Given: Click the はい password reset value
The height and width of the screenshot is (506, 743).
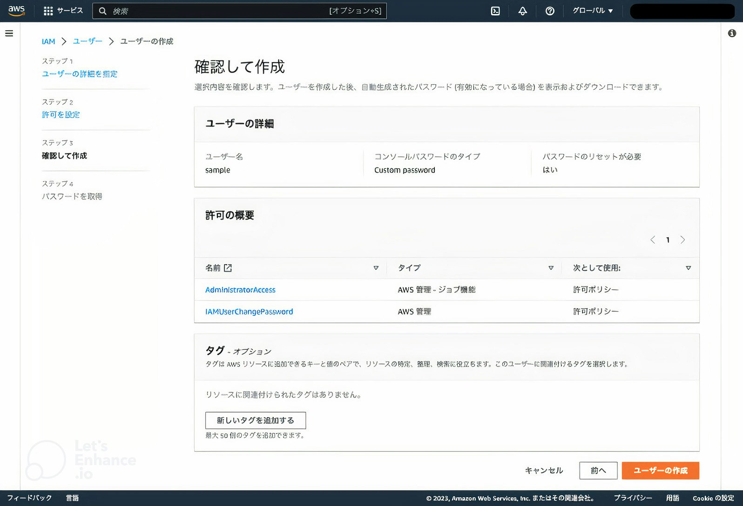Looking at the screenshot, I should [x=550, y=170].
